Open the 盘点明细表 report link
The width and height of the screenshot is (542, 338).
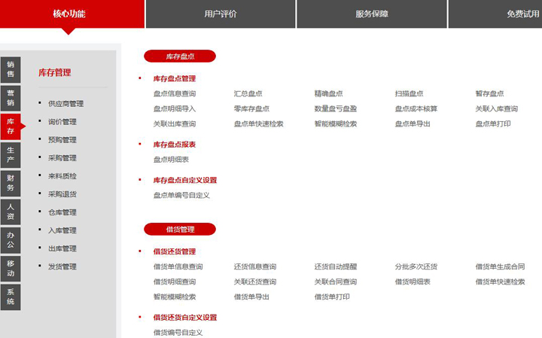coord(171,160)
